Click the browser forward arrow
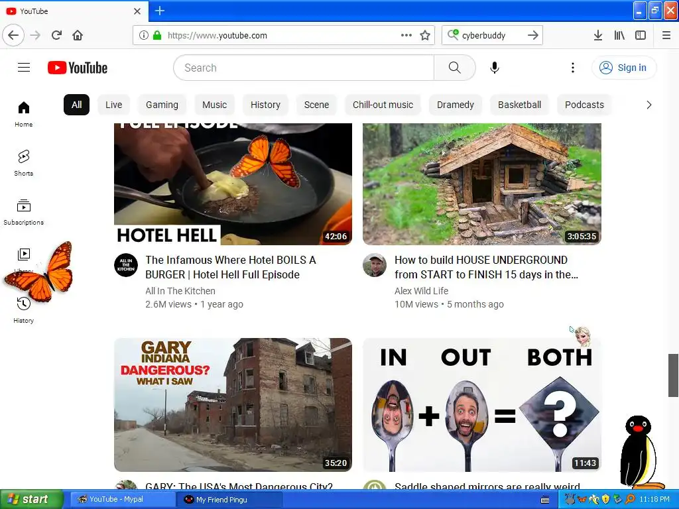 [x=35, y=35]
